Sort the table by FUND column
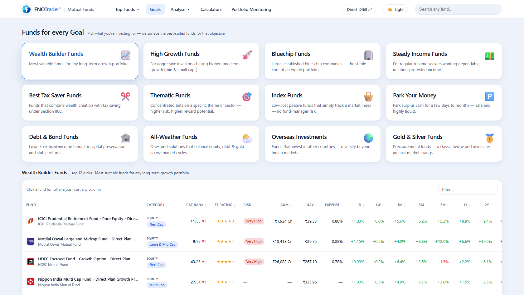 (x=32, y=205)
